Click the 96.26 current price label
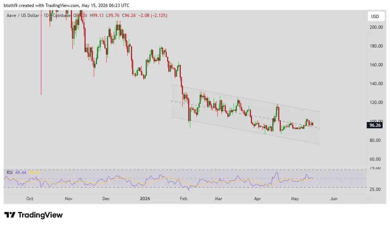Viewport: 390px width, 226px height. pos(375,125)
